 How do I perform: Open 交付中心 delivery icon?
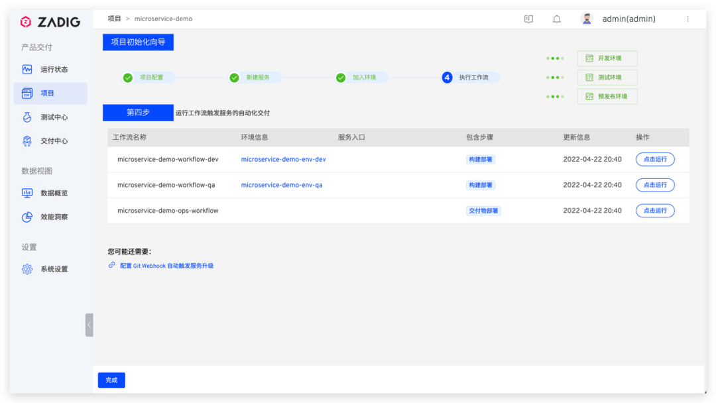coord(27,141)
